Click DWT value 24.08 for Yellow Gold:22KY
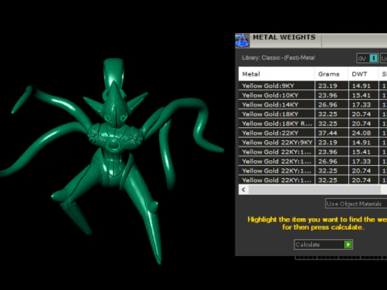The width and height of the screenshot is (387, 290). coord(361,133)
